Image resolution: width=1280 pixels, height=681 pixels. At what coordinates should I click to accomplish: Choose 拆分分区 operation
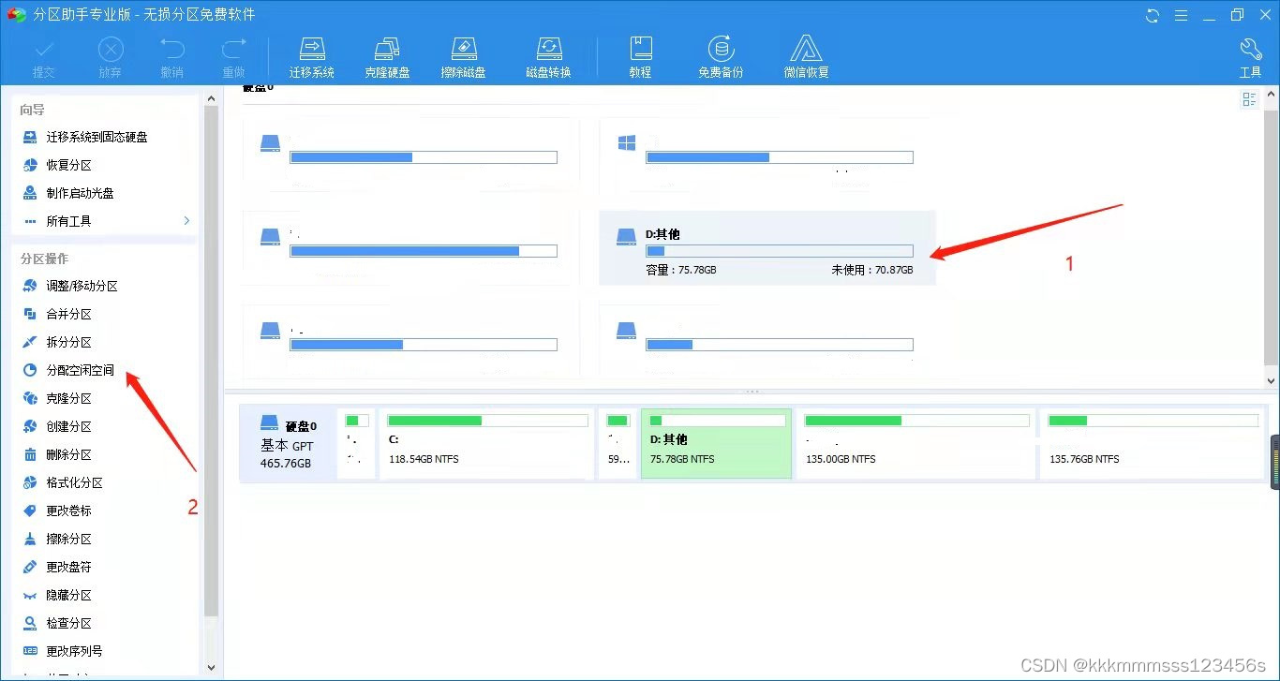tap(68, 342)
